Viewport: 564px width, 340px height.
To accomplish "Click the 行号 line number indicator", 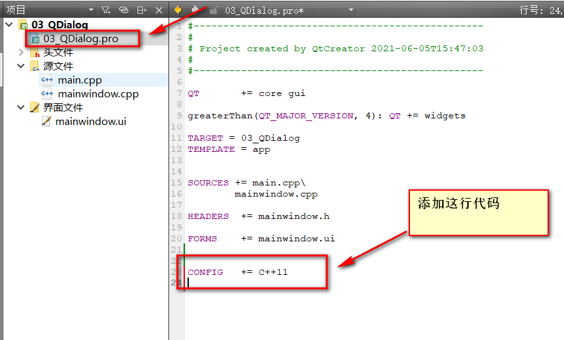I will click(540, 10).
